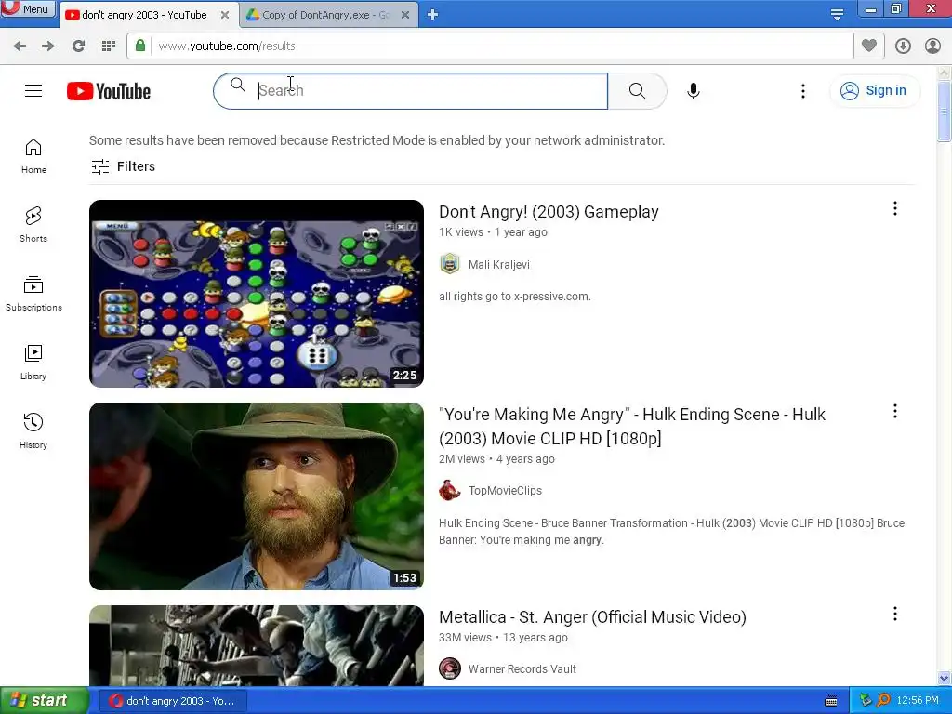
Task: Play the Don't Angry! (2003) Gameplay thumbnail
Action: coord(257,294)
